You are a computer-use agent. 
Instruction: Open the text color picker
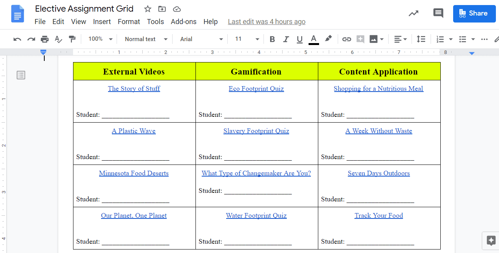coord(314,39)
